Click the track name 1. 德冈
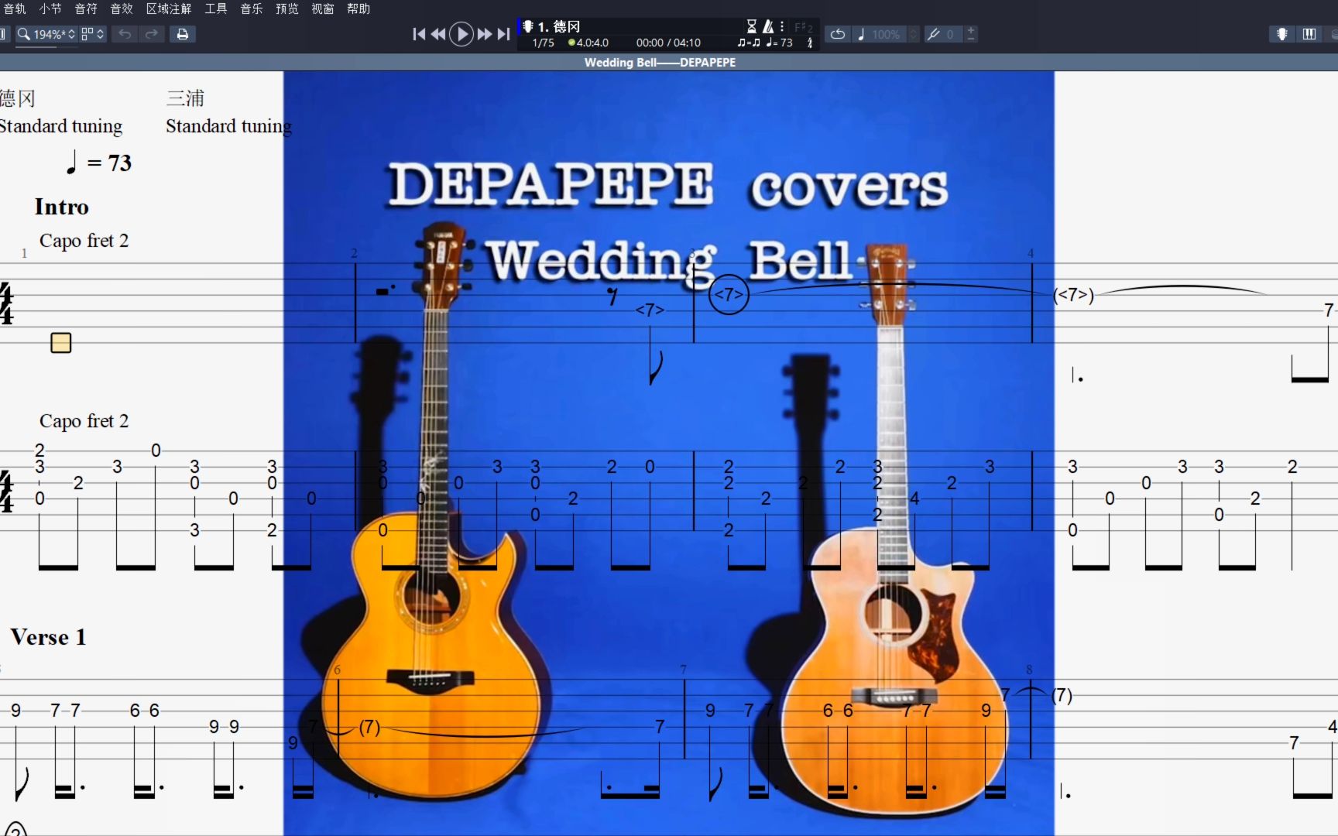 pos(558,26)
